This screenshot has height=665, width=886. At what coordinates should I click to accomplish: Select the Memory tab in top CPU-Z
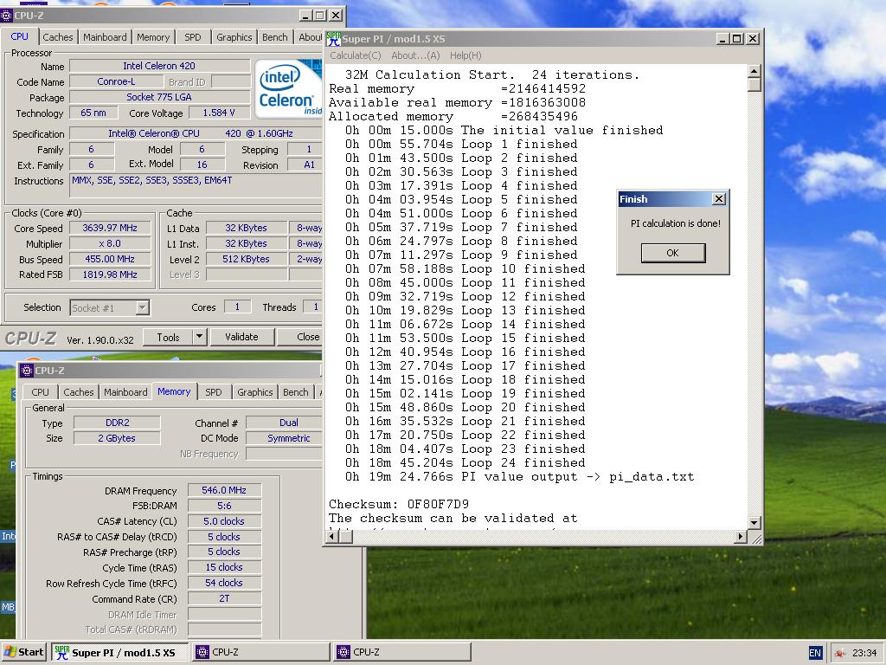[x=153, y=37]
